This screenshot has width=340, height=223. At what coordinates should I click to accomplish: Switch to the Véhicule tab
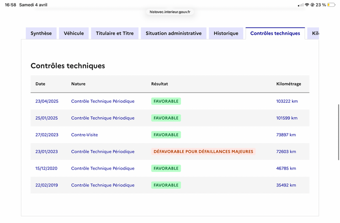74,34
